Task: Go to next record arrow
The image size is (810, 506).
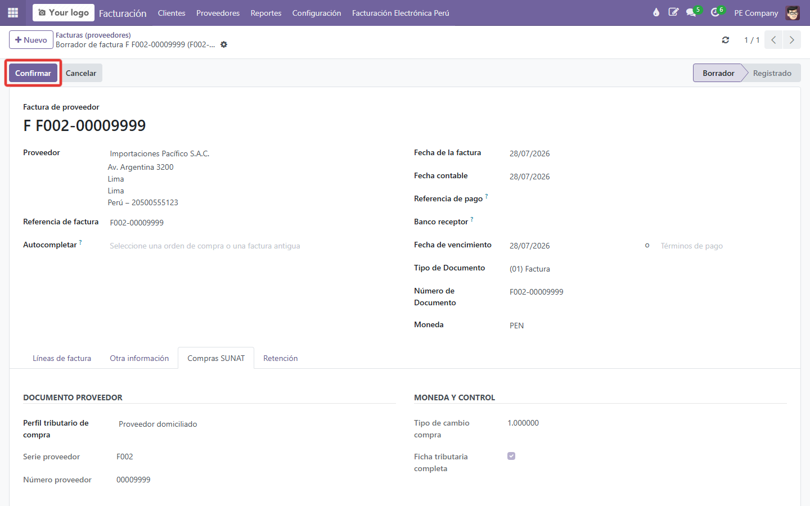Action: point(791,40)
